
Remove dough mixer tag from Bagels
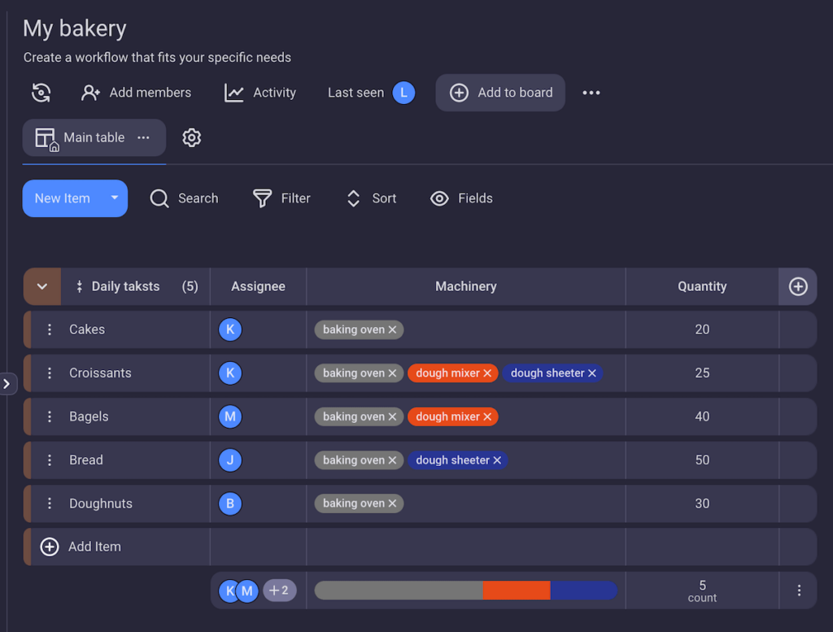point(487,416)
